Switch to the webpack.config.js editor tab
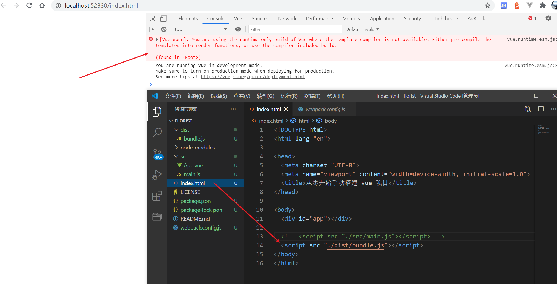 (x=324, y=109)
